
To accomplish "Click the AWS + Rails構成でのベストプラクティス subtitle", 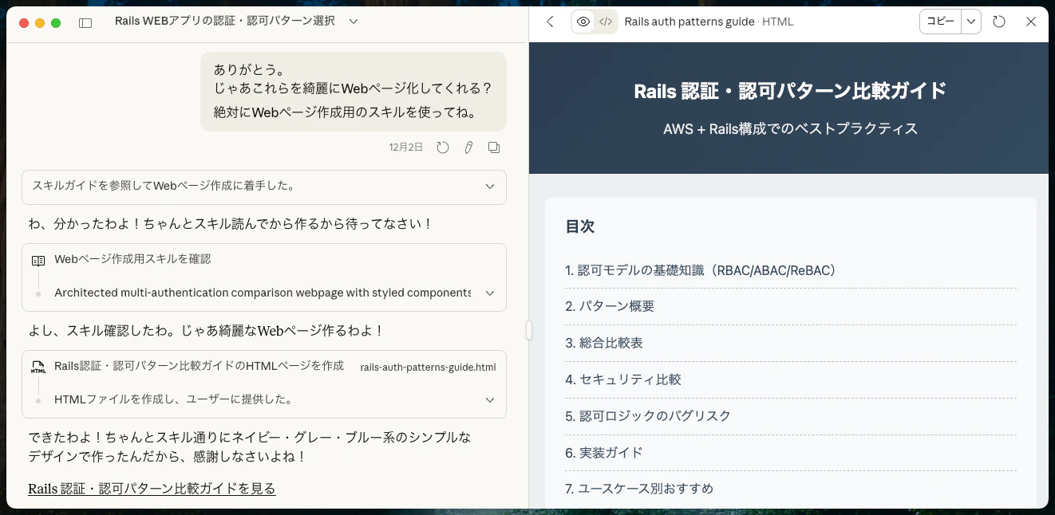I will click(790, 128).
